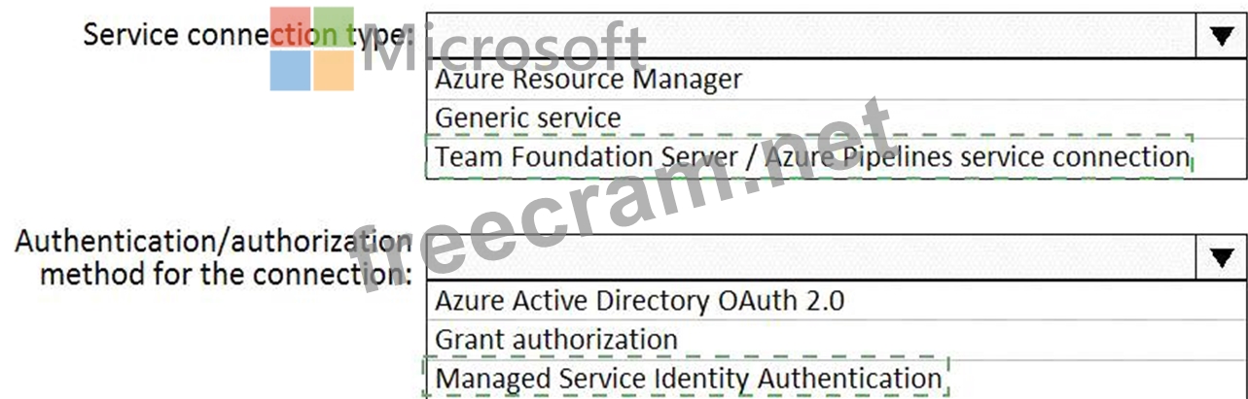Expand the Service connection type dropdown arrow
The width and height of the screenshot is (1248, 399).
point(1221,36)
